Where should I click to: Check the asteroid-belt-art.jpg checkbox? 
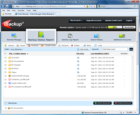point(5,76)
